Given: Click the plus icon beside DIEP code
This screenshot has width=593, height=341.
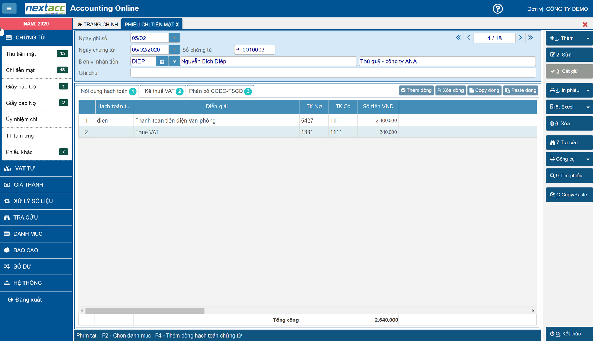Looking at the screenshot, I should pos(162,61).
